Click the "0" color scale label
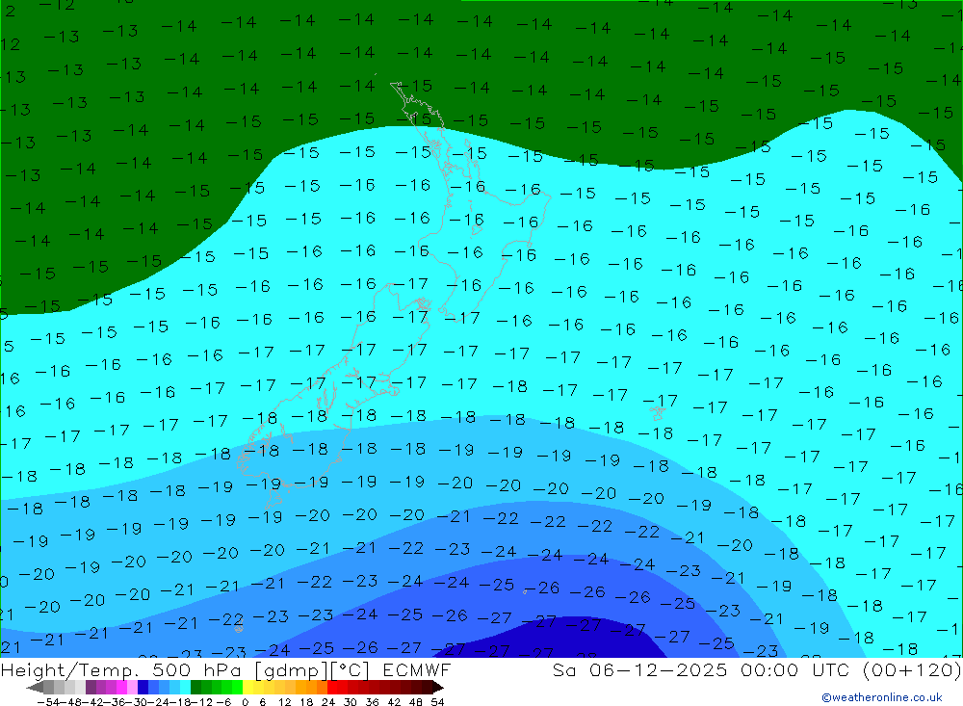The image size is (963, 706). point(245,702)
